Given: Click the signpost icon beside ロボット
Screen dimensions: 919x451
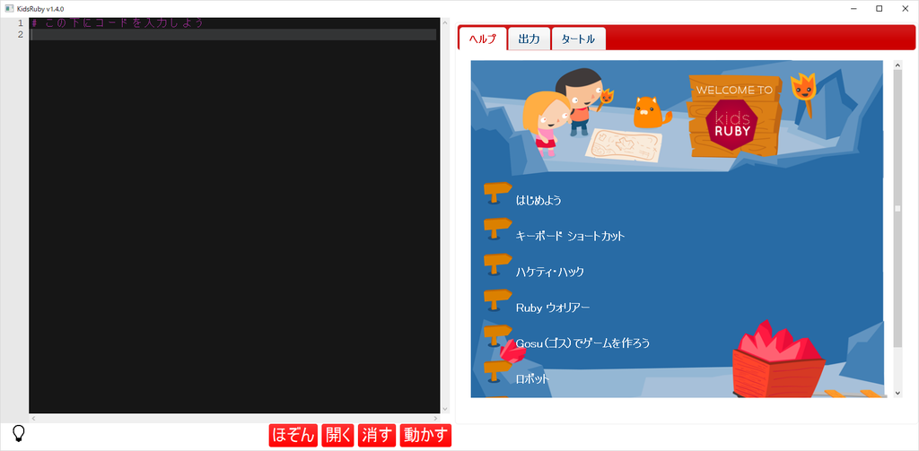Looking at the screenshot, I should (497, 372).
